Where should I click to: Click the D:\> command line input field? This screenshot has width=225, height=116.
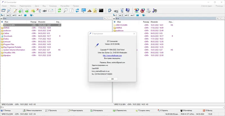(112, 107)
